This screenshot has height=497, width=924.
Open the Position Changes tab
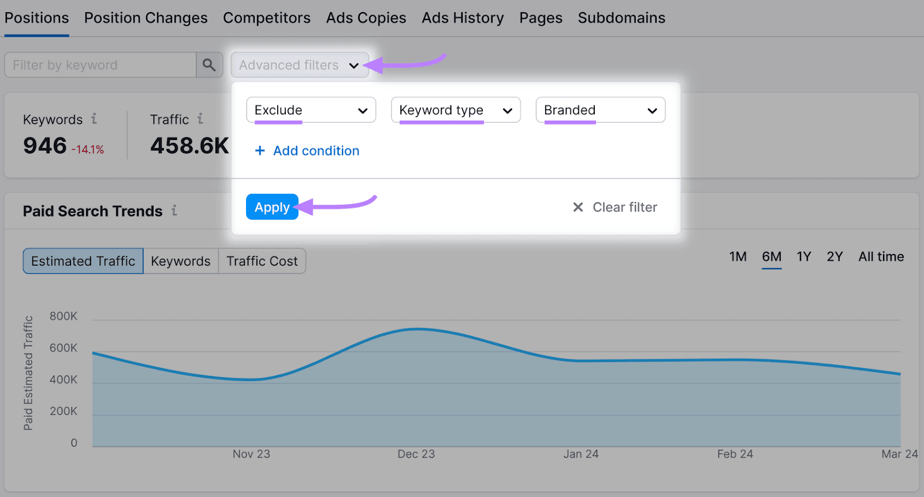point(146,18)
